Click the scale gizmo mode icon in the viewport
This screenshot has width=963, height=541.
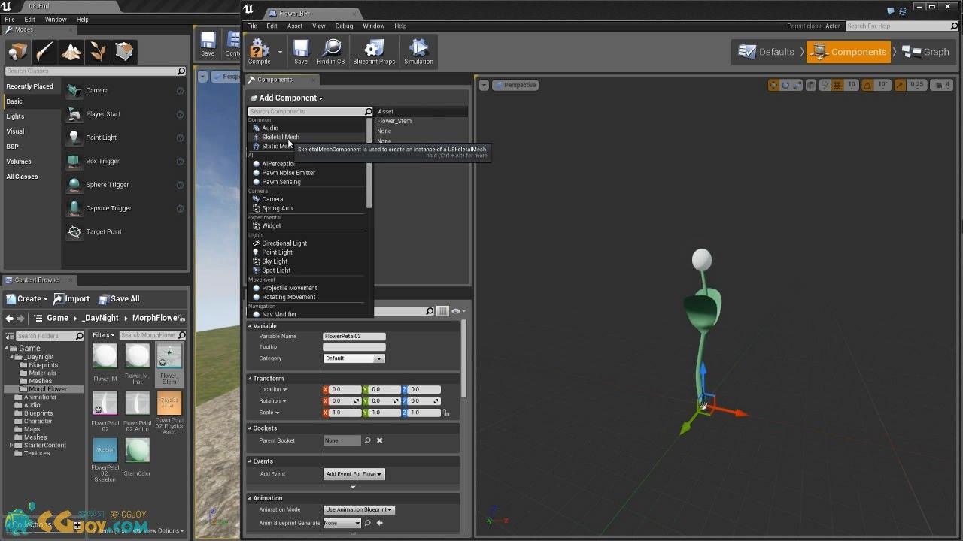point(797,85)
